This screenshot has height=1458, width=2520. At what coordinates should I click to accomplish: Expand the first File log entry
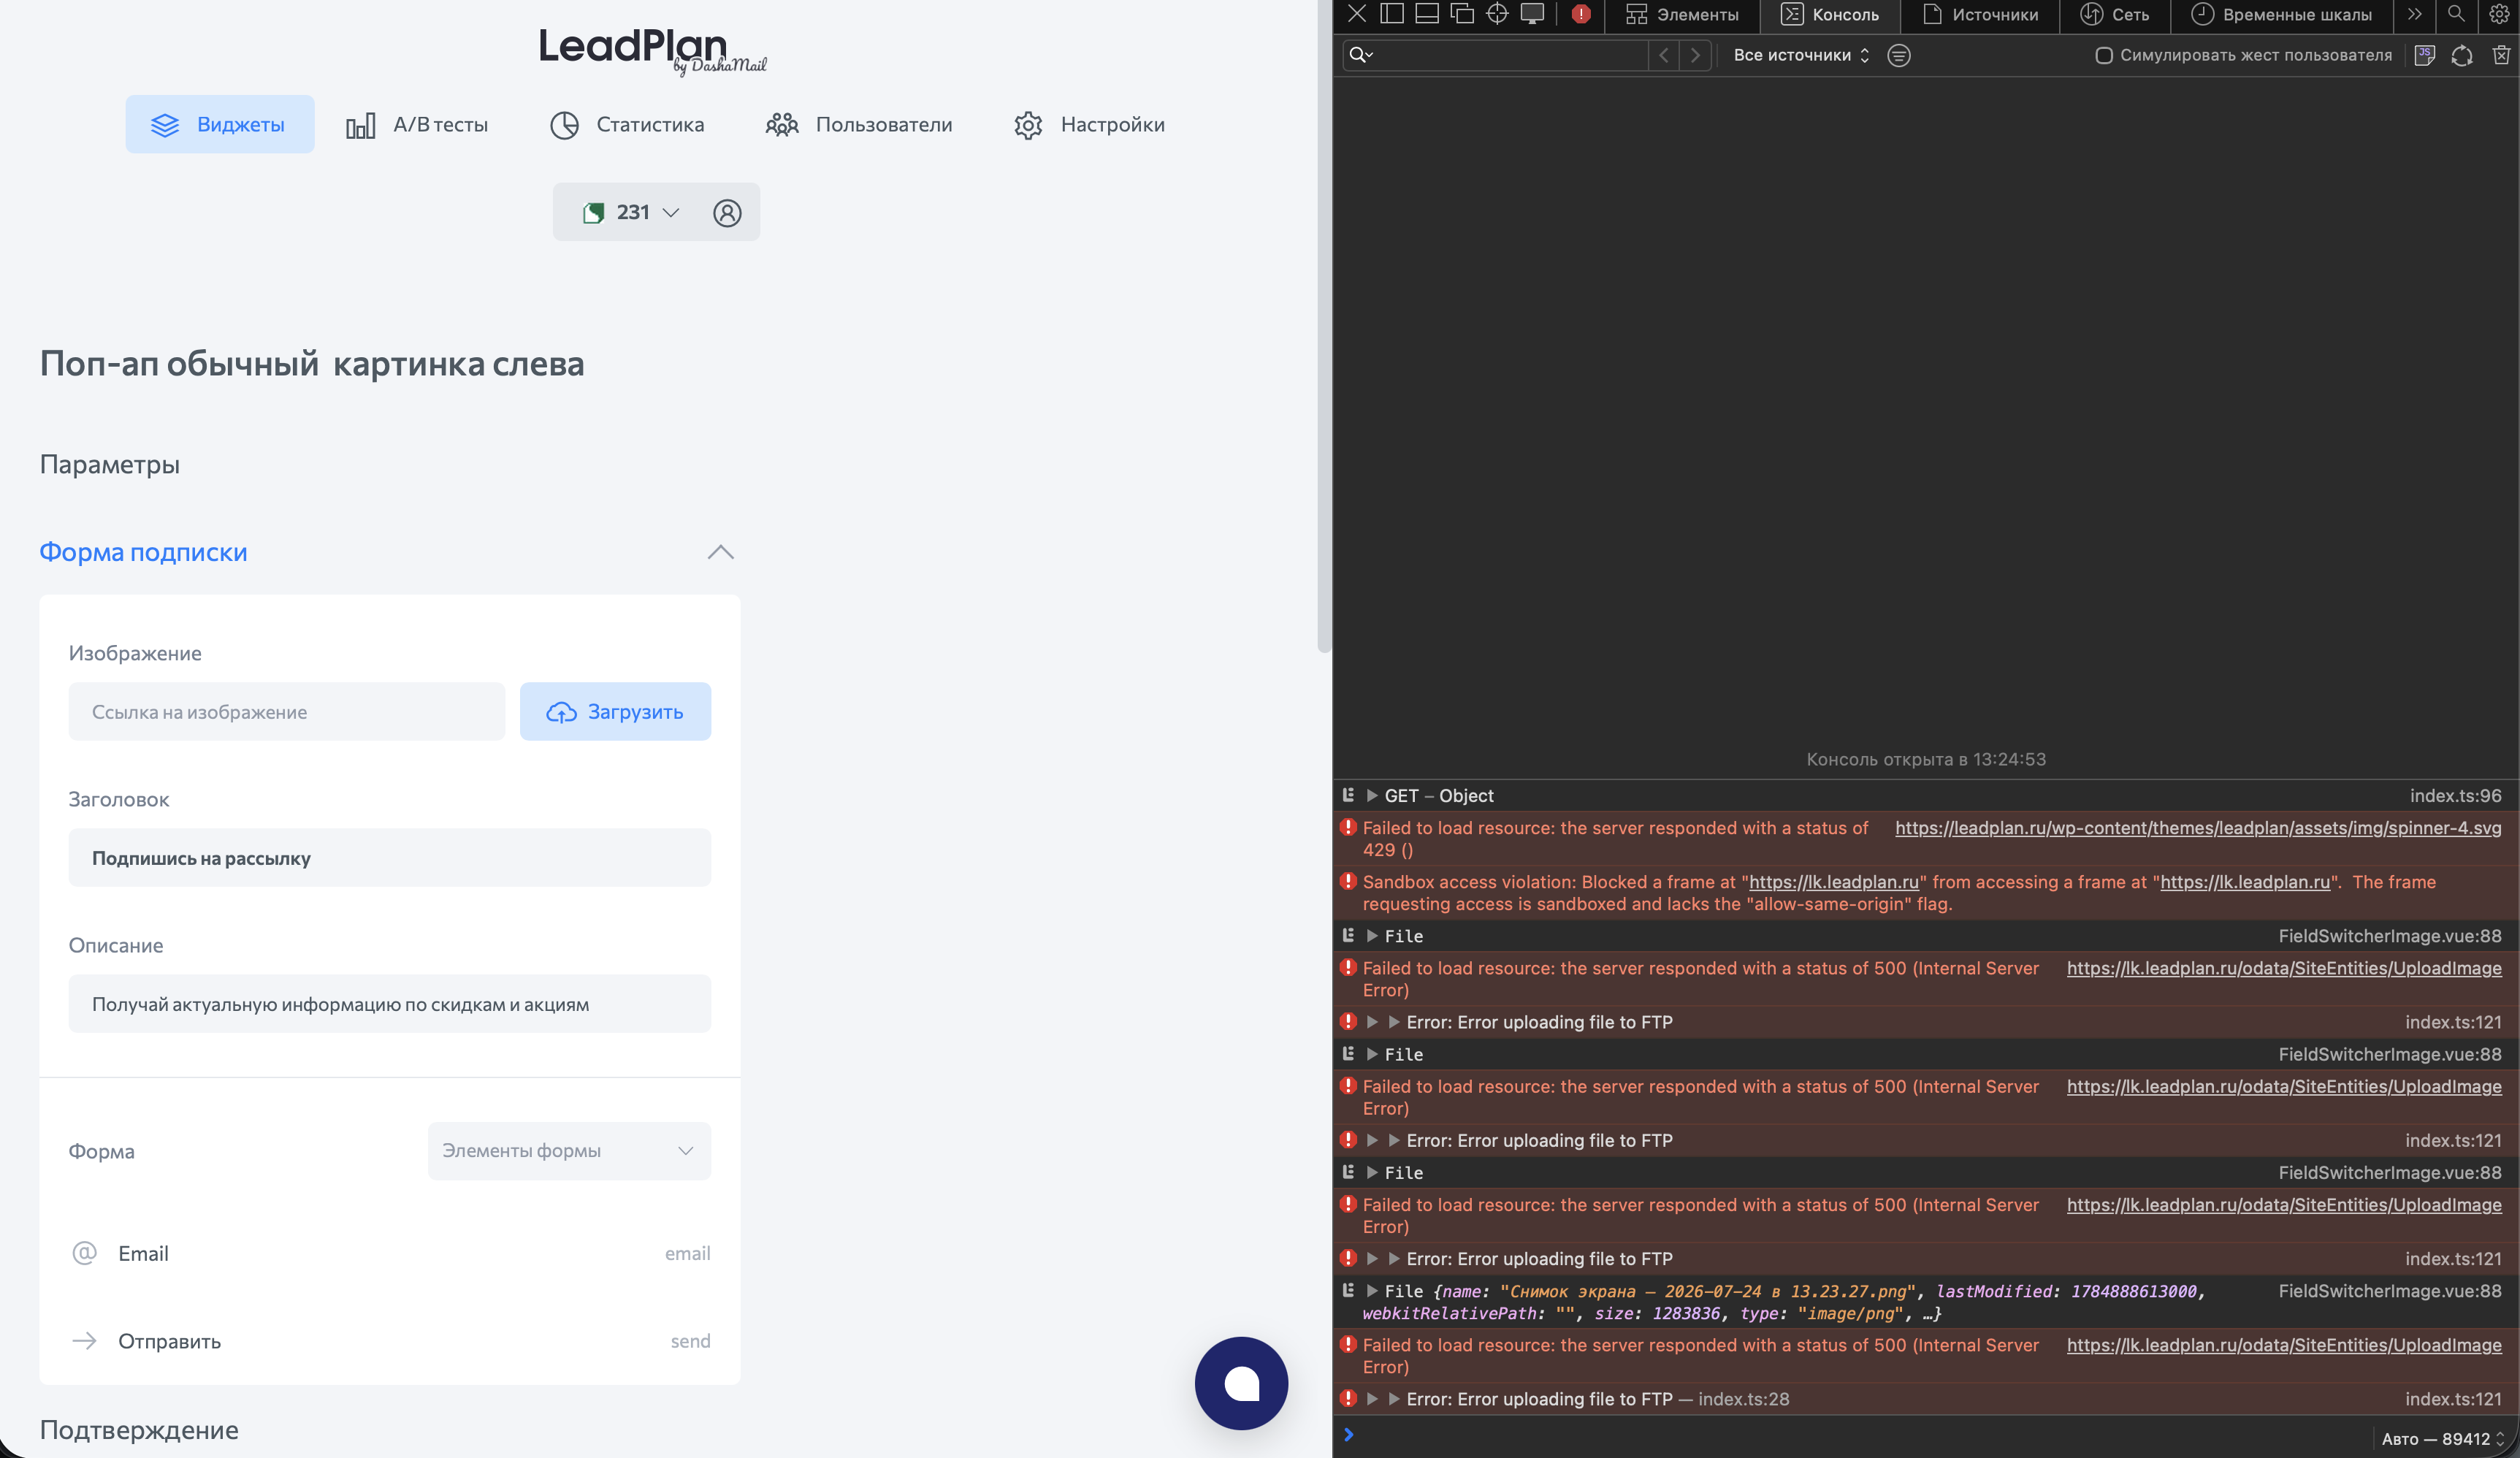point(1372,936)
